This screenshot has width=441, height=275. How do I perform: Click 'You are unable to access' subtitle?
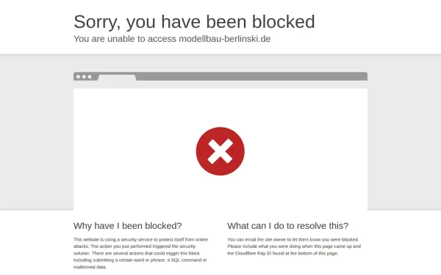pyautogui.click(x=125, y=39)
